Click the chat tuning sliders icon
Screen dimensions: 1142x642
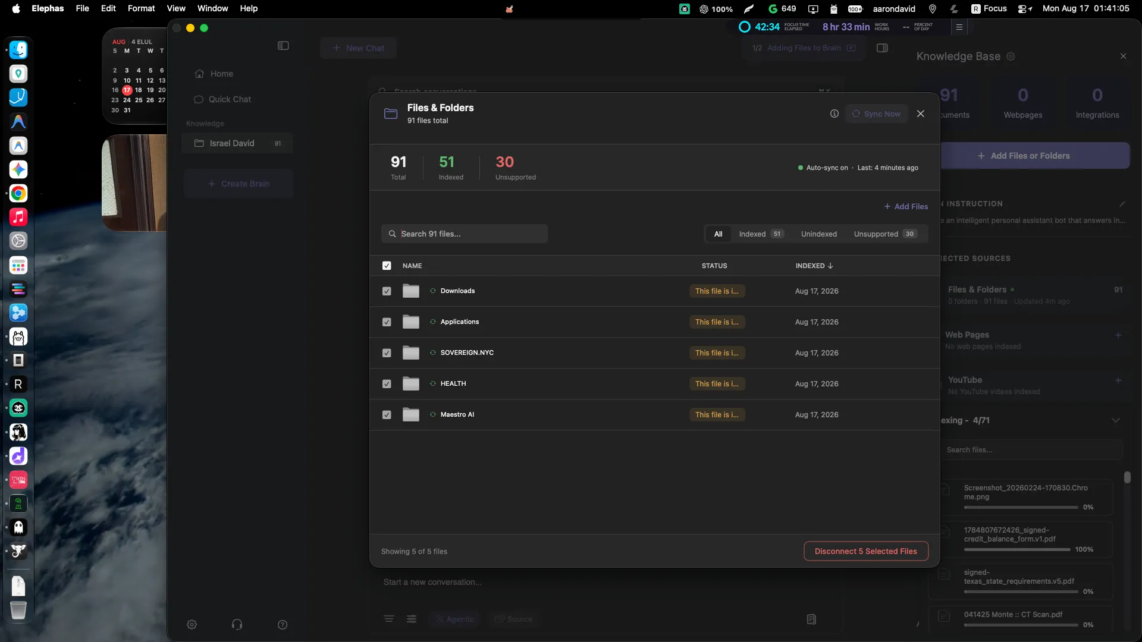[412, 619]
